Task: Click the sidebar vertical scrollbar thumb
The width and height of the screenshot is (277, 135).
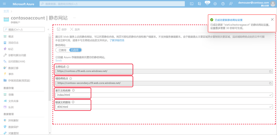Action: (x=50, y=69)
